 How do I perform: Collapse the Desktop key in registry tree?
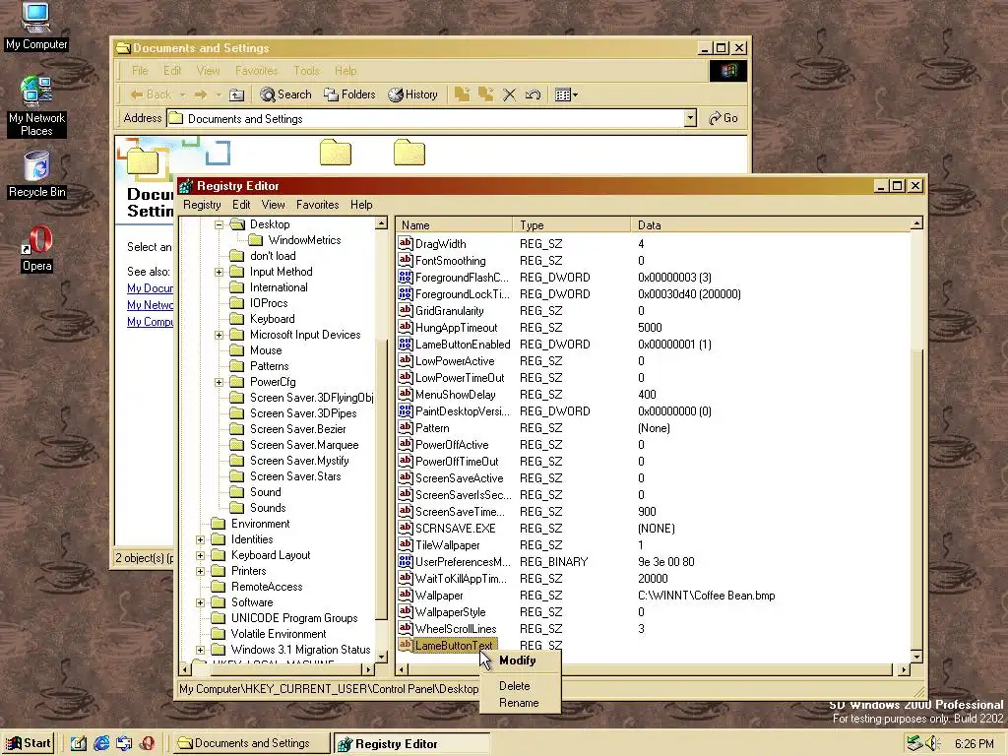pyautogui.click(x=220, y=224)
